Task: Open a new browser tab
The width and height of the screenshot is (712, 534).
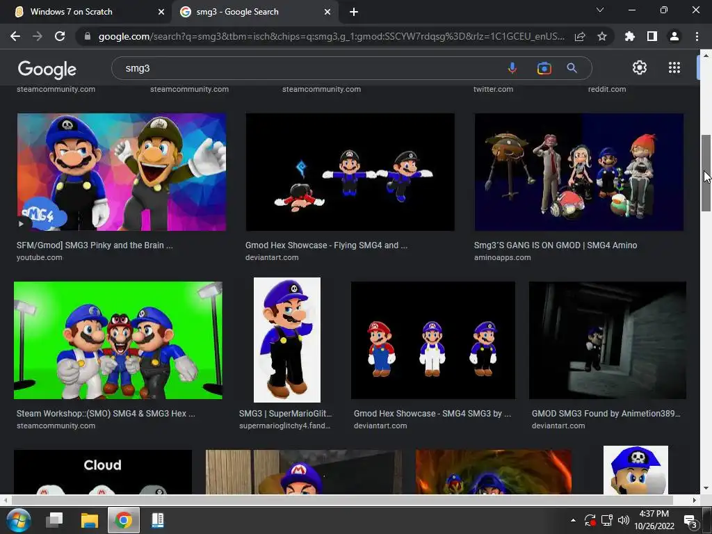Action: pyautogui.click(x=354, y=12)
